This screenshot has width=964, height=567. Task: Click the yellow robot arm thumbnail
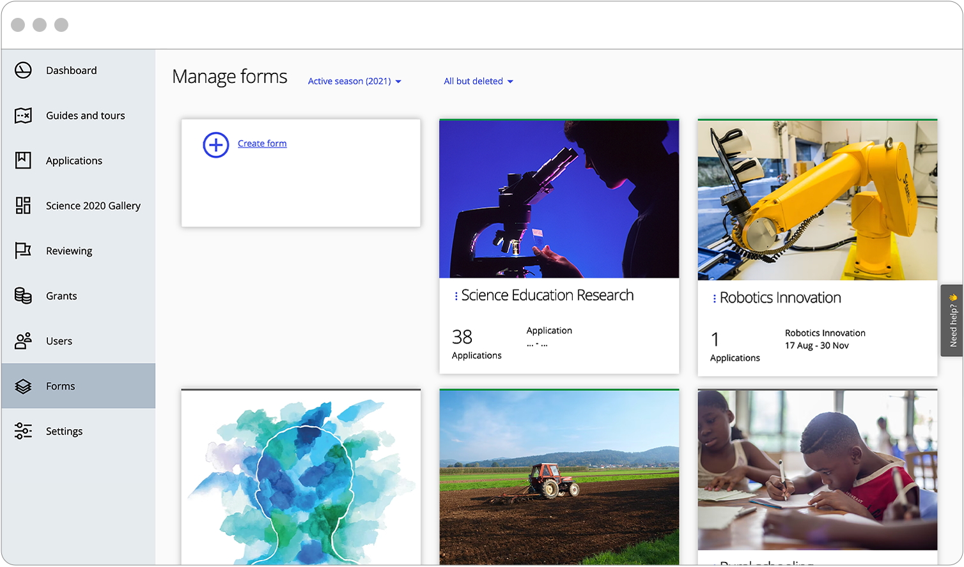point(817,200)
